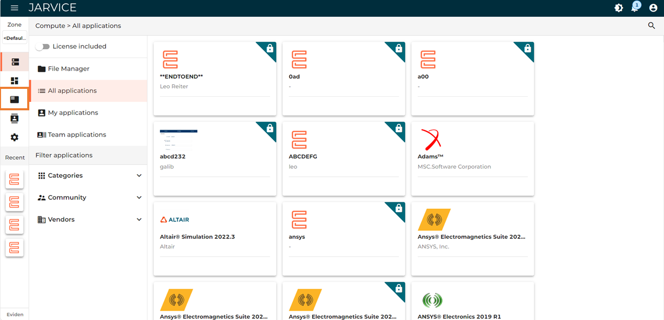Open the highlighted window-panel sidebar icon

[15, 99]
